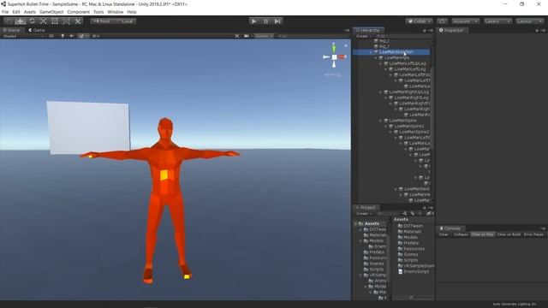This screenshot has height=308, width=548.
Task: Click the Clear button in Console
Action: (x=444, y=234)
